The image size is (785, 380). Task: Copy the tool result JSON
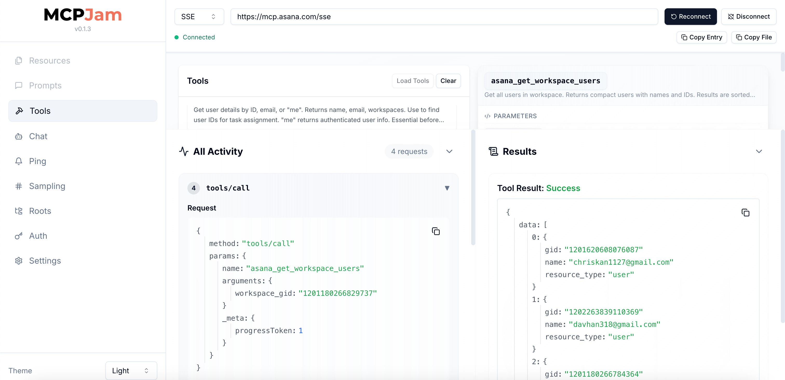[x=745, y=212]
